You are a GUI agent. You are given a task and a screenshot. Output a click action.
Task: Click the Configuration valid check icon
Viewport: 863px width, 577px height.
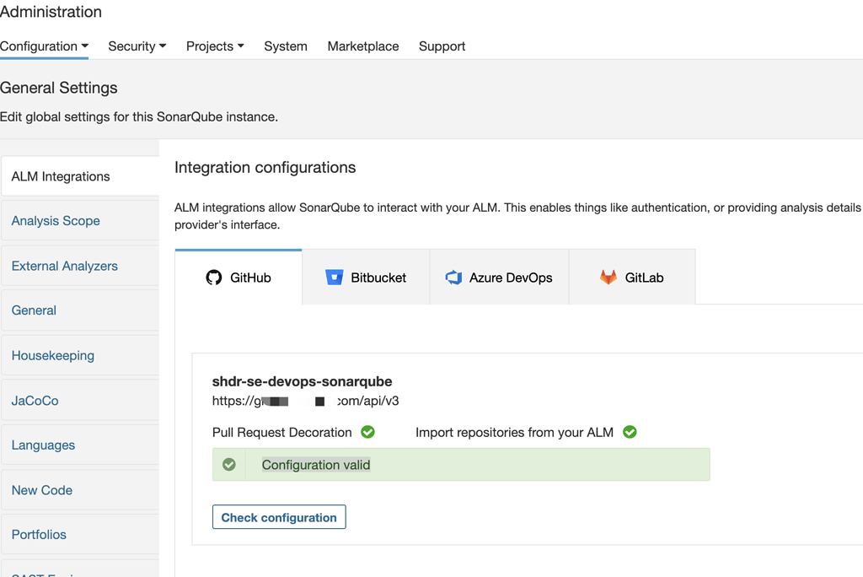click(x=229, y=465)
